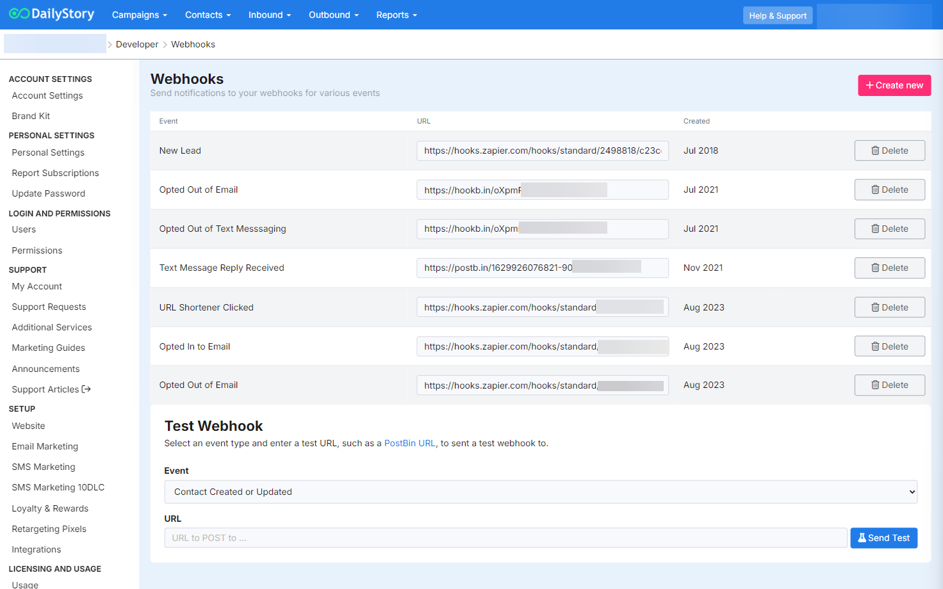Viewport: 943px width, 589px height.
Task: Delete the New Lead webhook
Action: coord(889,150)
